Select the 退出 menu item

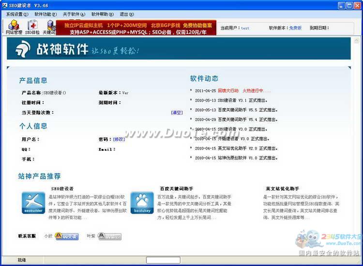(127, 15)
